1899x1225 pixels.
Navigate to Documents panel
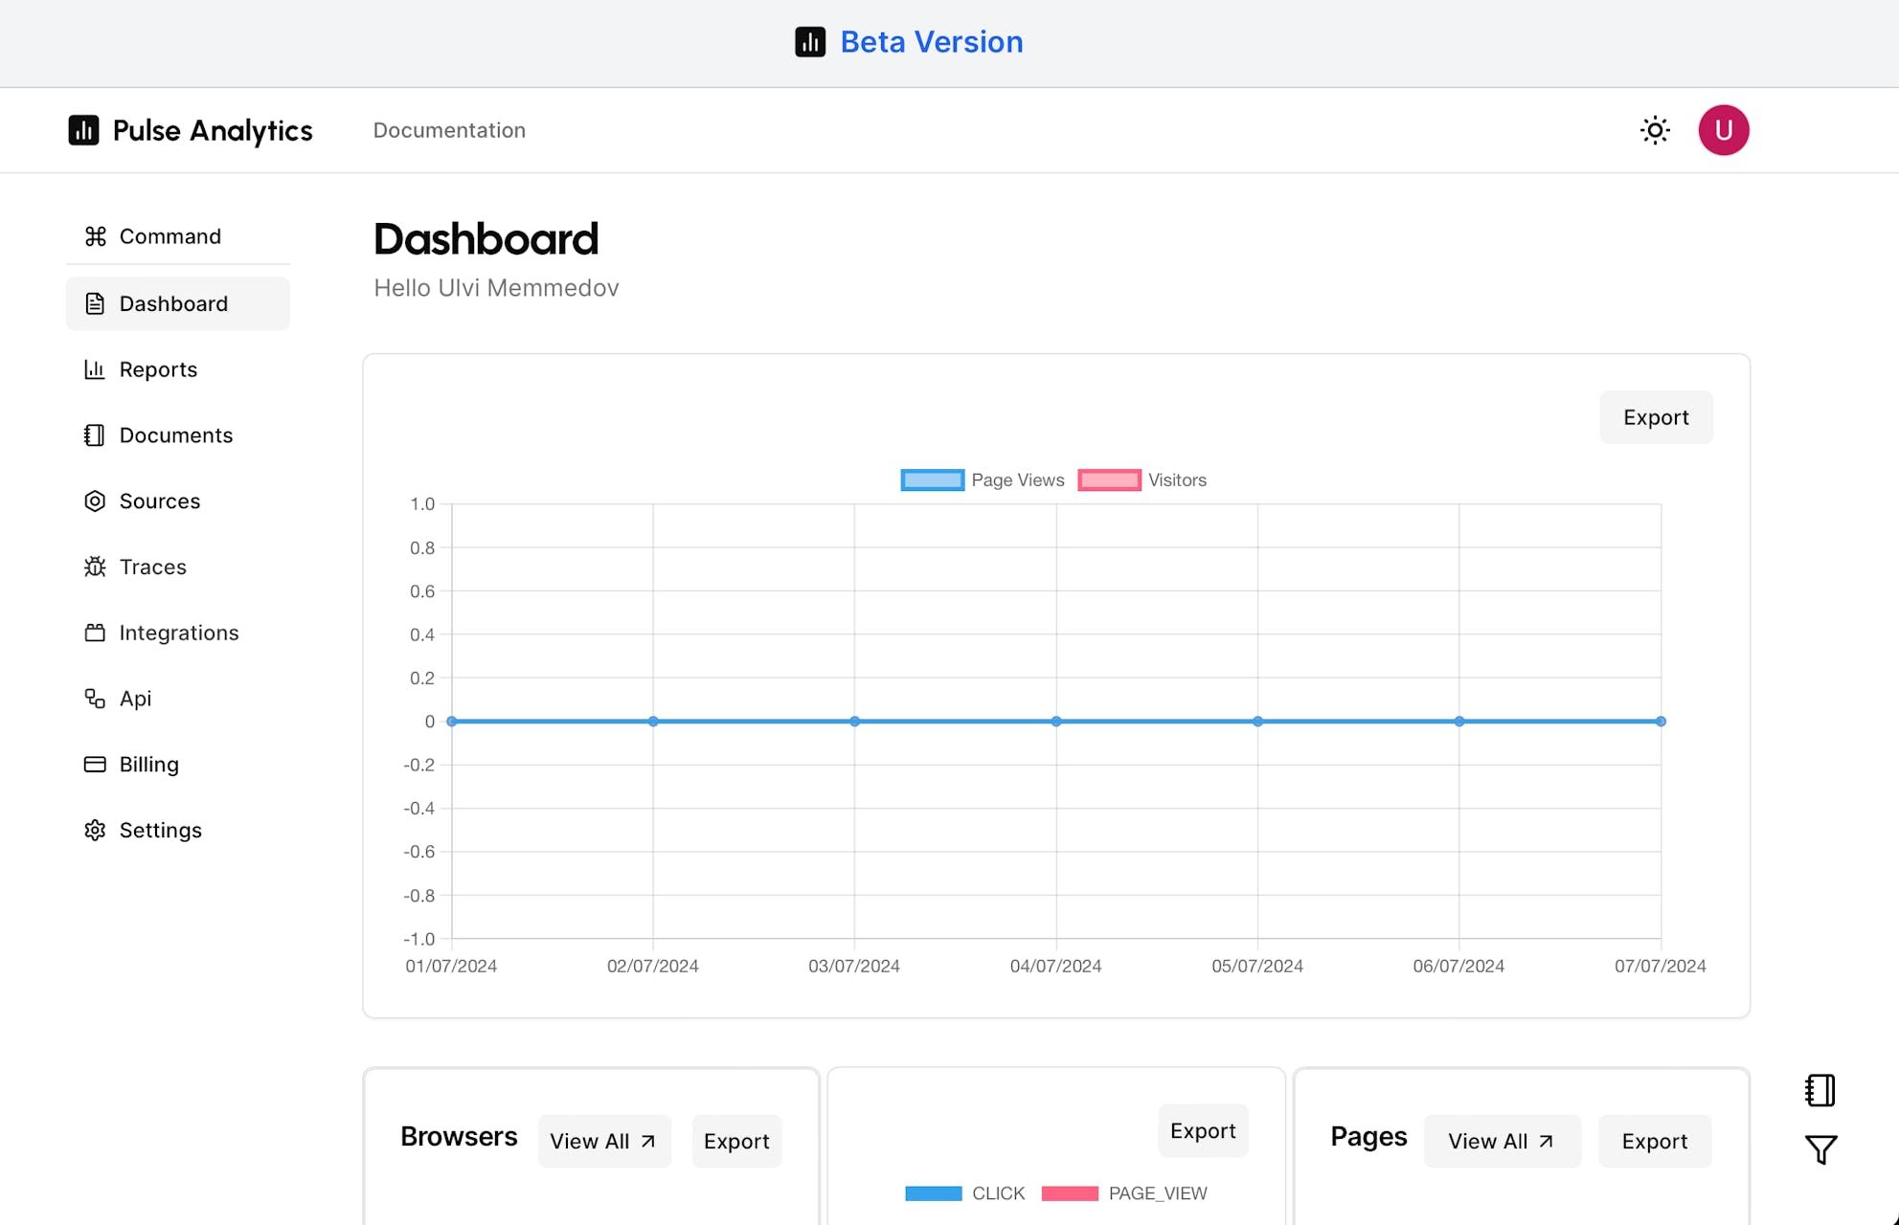176,434
